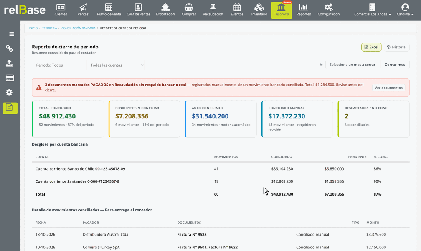This screenshot has height=251, width=421.
Task: Click the gear icon in sidebar
Action: click(9, 93)
